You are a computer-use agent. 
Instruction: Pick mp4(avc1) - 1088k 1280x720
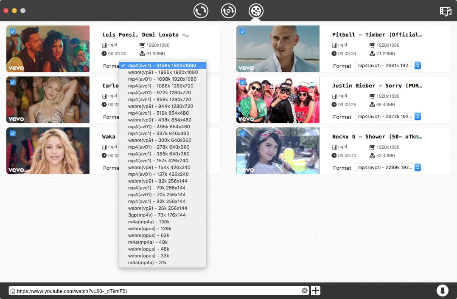point(163,86)
